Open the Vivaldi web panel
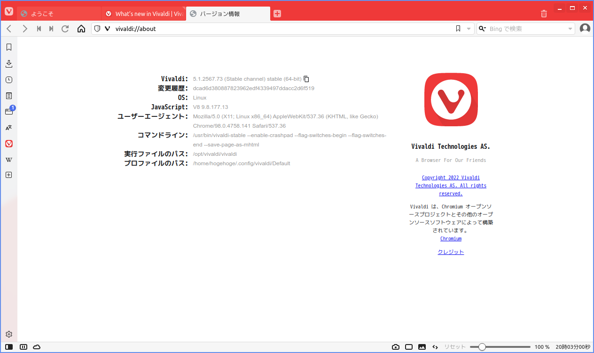Image resolution: width=594 pixels, height=353 pixels. pyautogui.click(x=9, y=144)
